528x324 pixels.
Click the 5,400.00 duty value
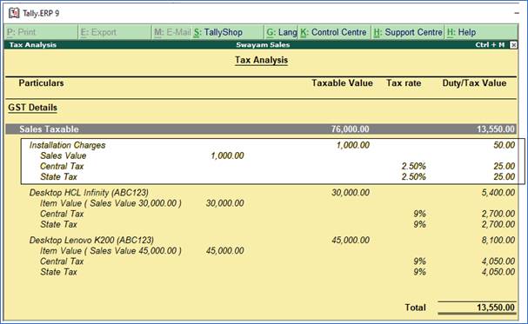pyautogui.click(x=498, y=193)
